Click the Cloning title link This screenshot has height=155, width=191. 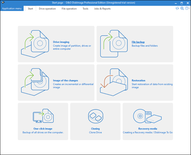tap(95, 128)
